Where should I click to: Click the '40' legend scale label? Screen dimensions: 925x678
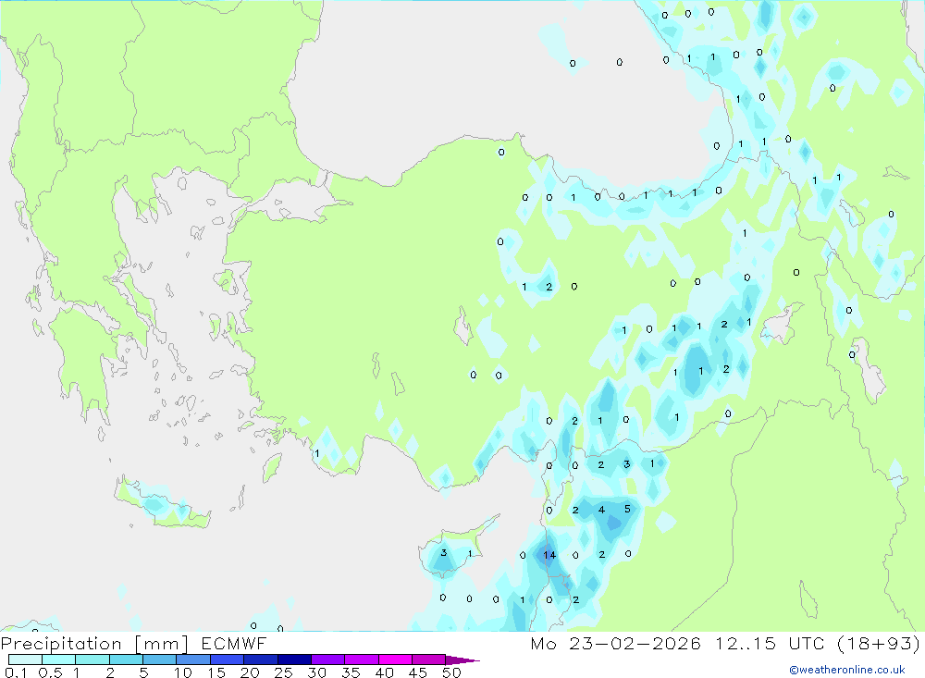tap(384, 672)
